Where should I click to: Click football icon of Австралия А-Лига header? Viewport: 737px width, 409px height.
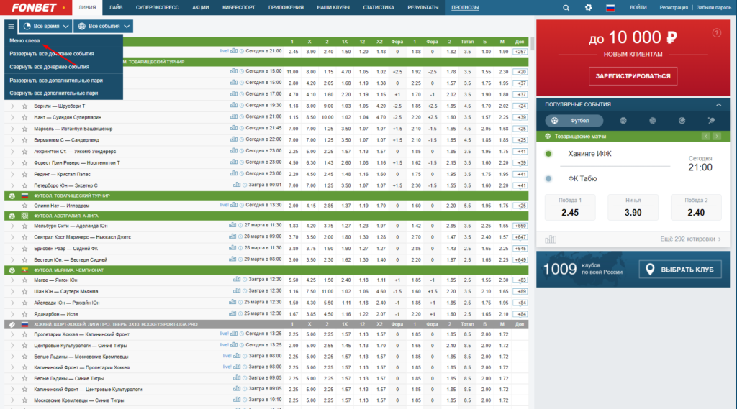click(x=12, y=216)
